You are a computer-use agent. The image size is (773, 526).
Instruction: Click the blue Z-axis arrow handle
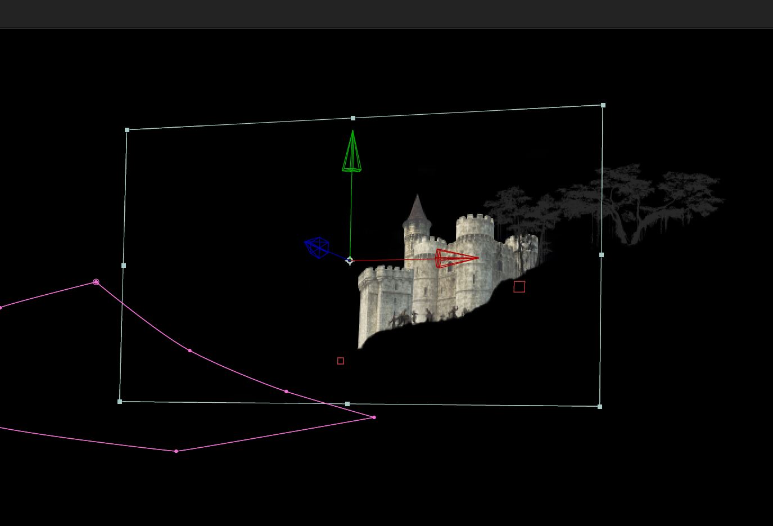tap(317, 247)
